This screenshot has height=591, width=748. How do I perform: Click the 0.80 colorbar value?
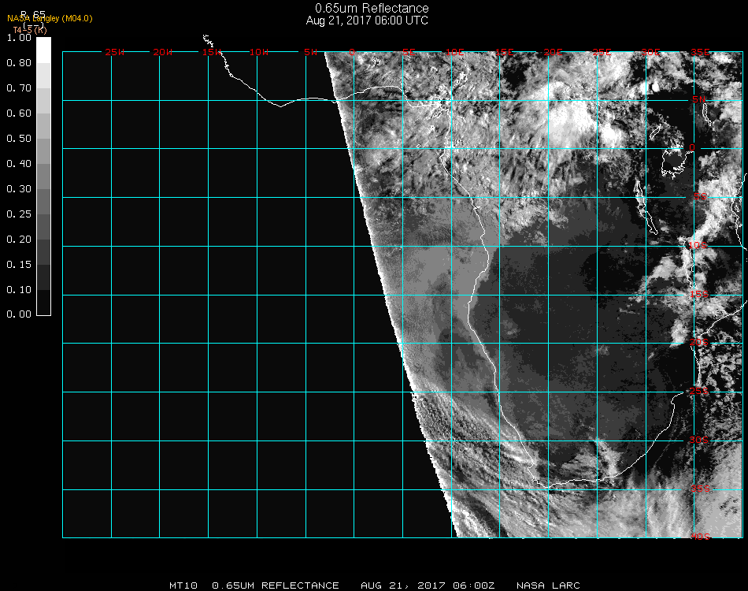(x=19, y=63)
